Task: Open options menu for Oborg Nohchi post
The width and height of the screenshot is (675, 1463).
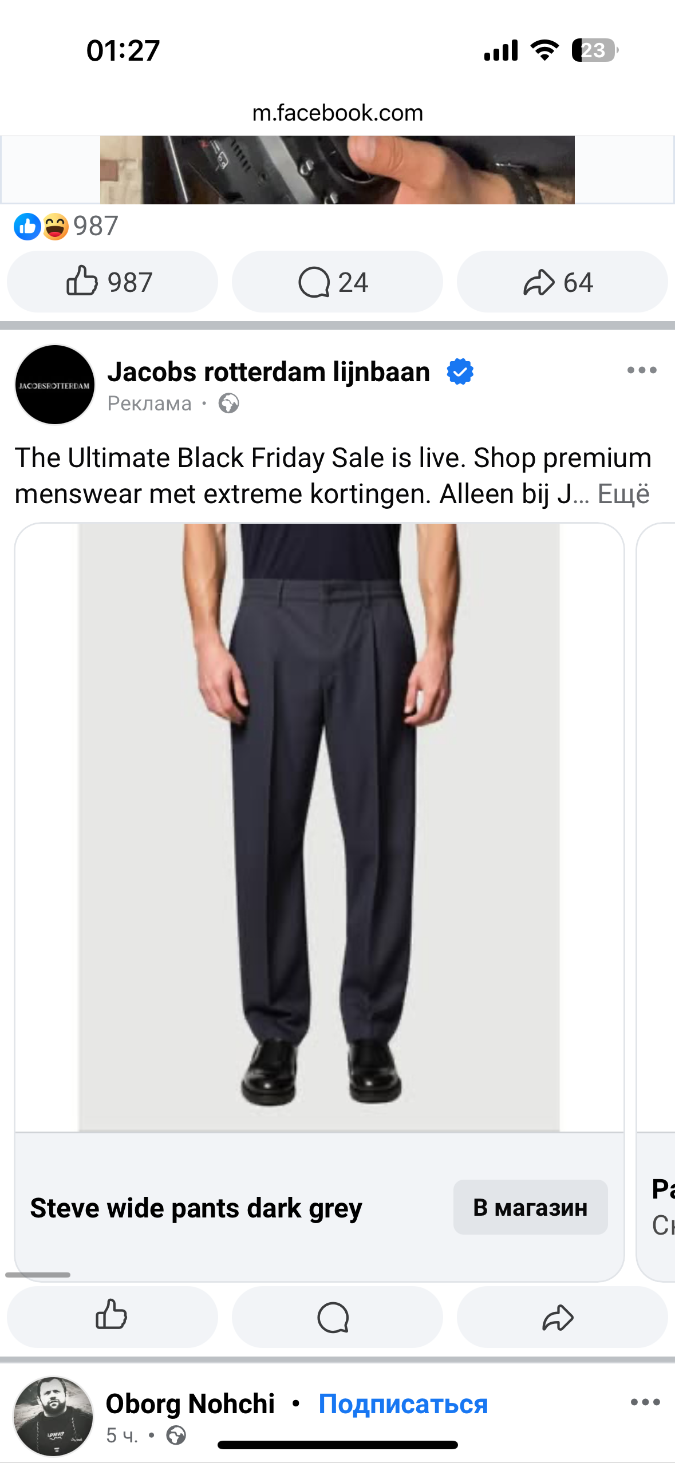Action: coord(645,1402)
